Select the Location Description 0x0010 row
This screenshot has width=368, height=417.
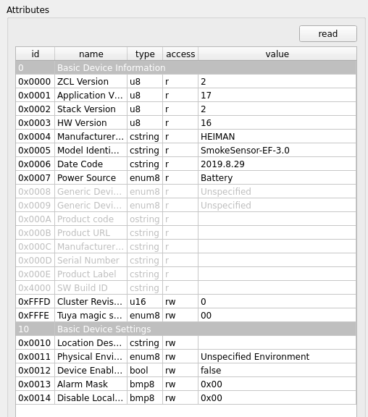186,343
